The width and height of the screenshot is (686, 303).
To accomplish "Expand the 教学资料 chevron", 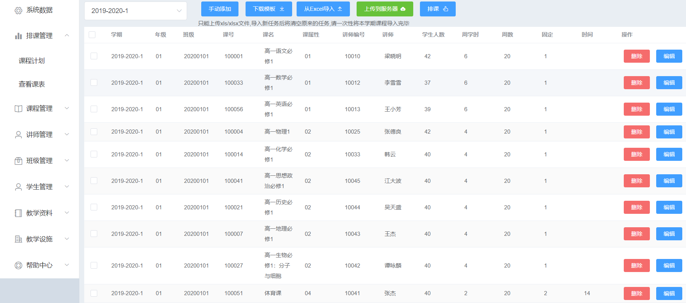I will tap(67, 213).
